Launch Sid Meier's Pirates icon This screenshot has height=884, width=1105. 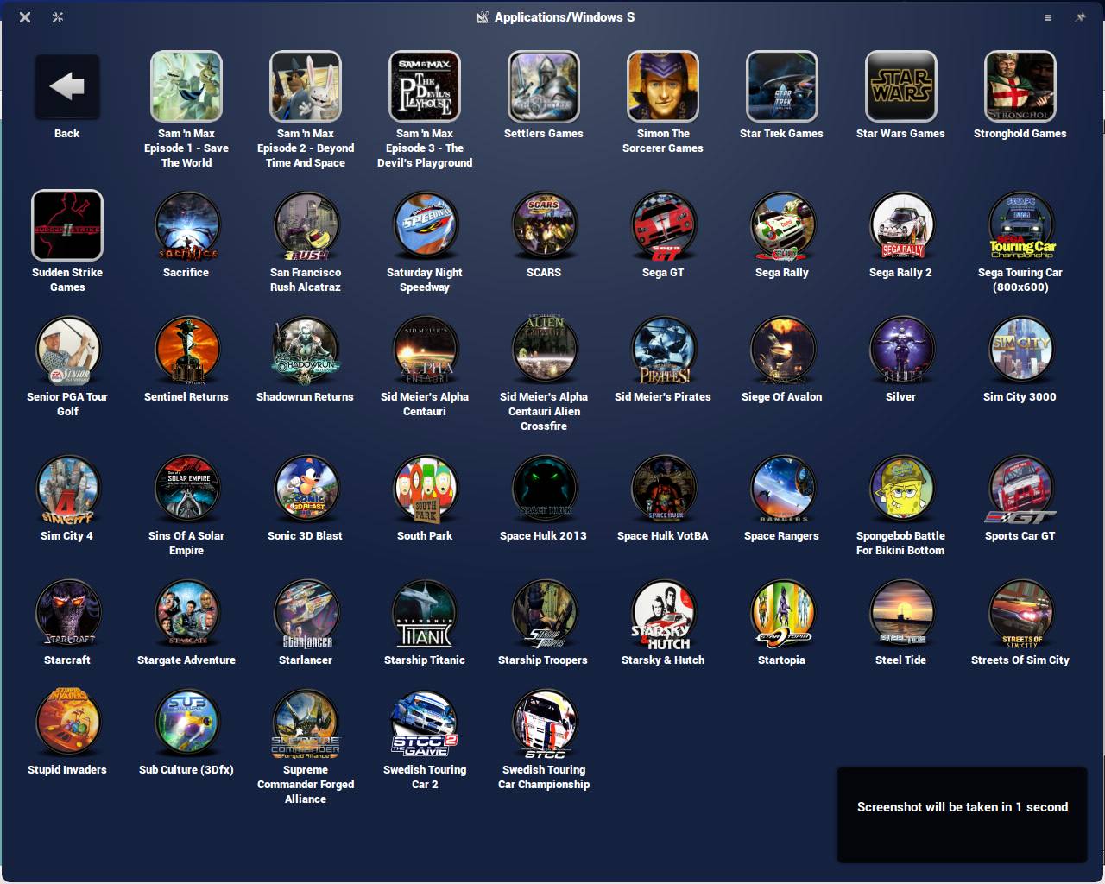point(663,350)
